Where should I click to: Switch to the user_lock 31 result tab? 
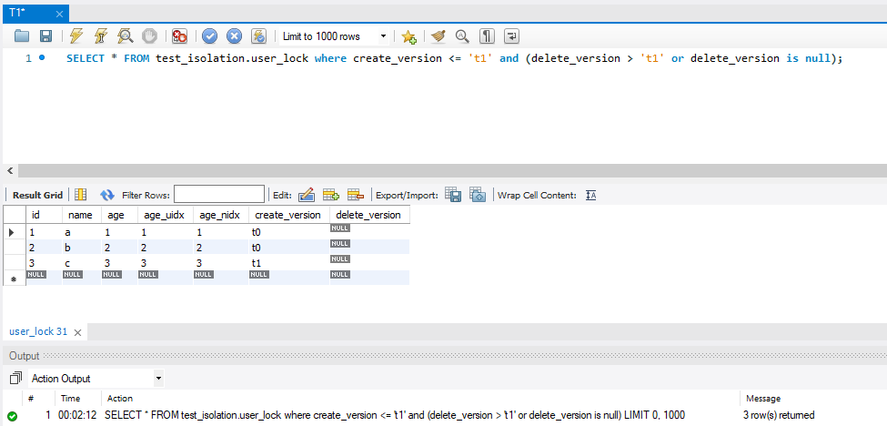pos(38,332)
